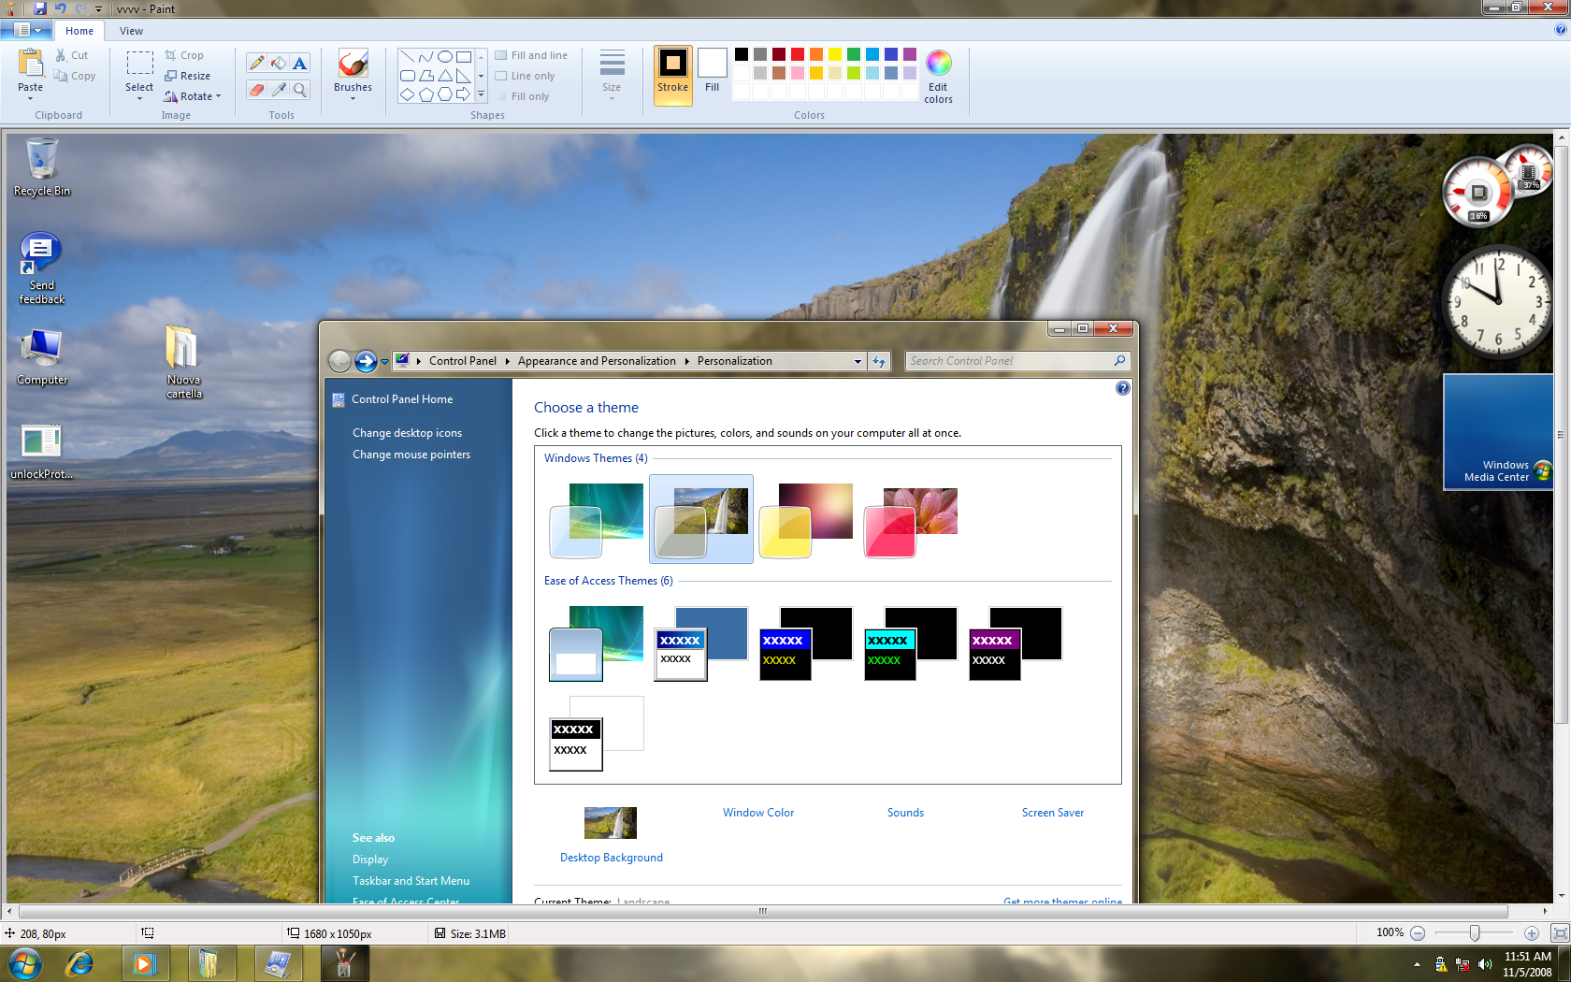Click the Magnifier tool
Viewport: 1571px width, 982px height.
click(299, 90)
